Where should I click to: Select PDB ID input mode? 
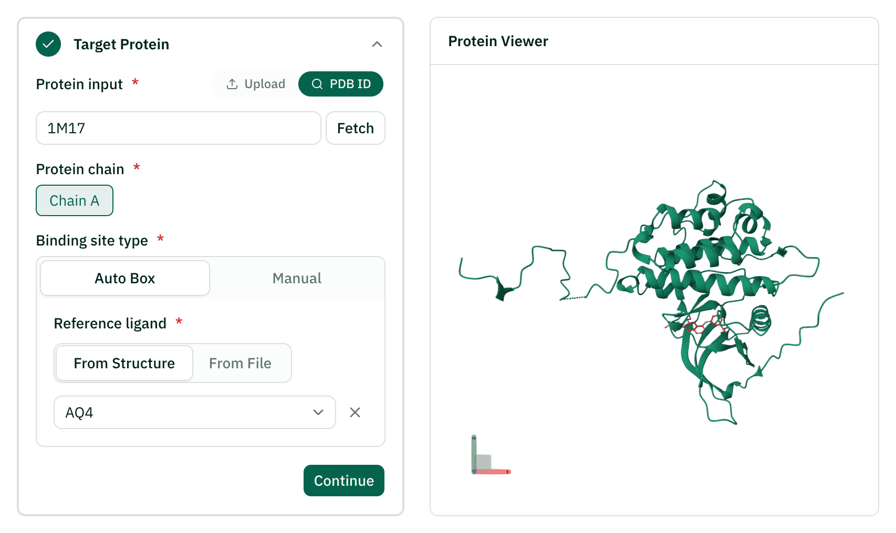pyautogui.click(x=341, y=84)
